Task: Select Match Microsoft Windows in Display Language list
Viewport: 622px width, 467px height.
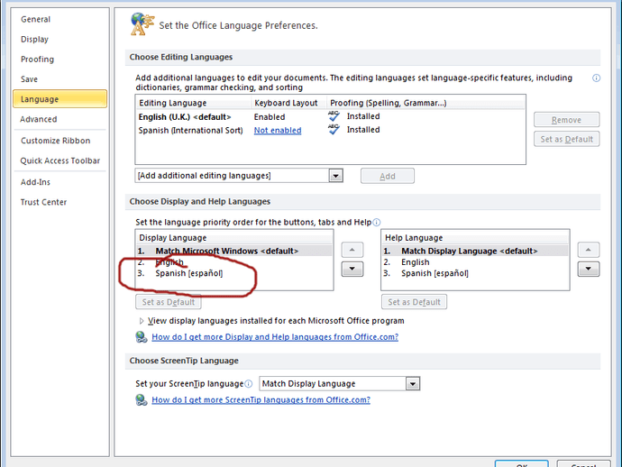Action: coord(234,251)
